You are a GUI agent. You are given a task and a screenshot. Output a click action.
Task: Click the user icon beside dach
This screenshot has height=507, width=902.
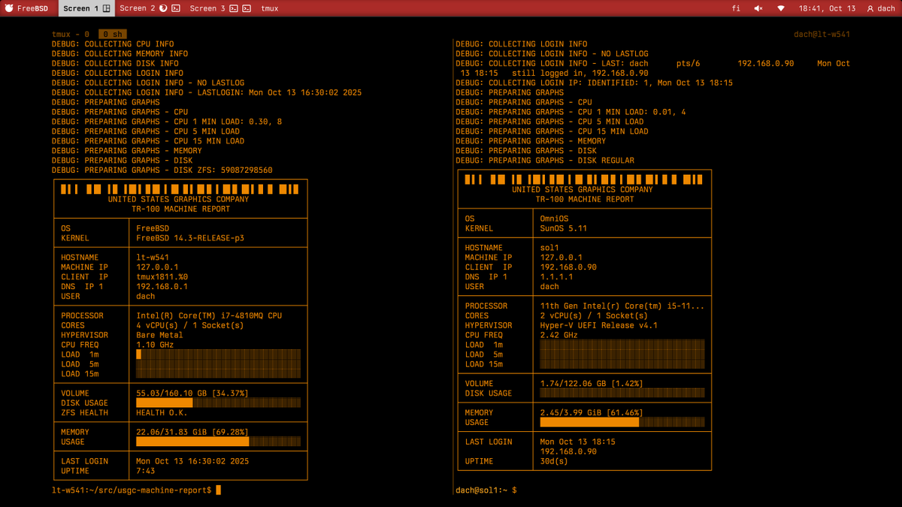pos(870,8)
